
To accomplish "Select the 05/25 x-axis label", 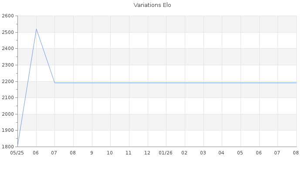I will click(x=17, y=153).
